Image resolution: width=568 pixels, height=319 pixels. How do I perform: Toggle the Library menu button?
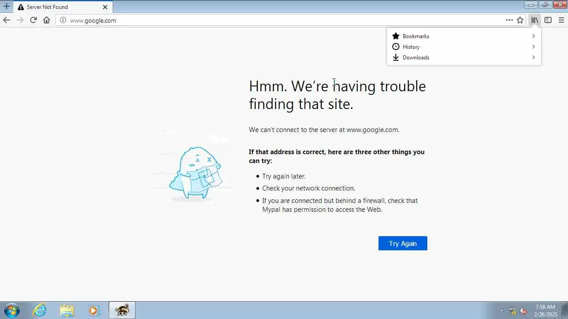point(535,20)
